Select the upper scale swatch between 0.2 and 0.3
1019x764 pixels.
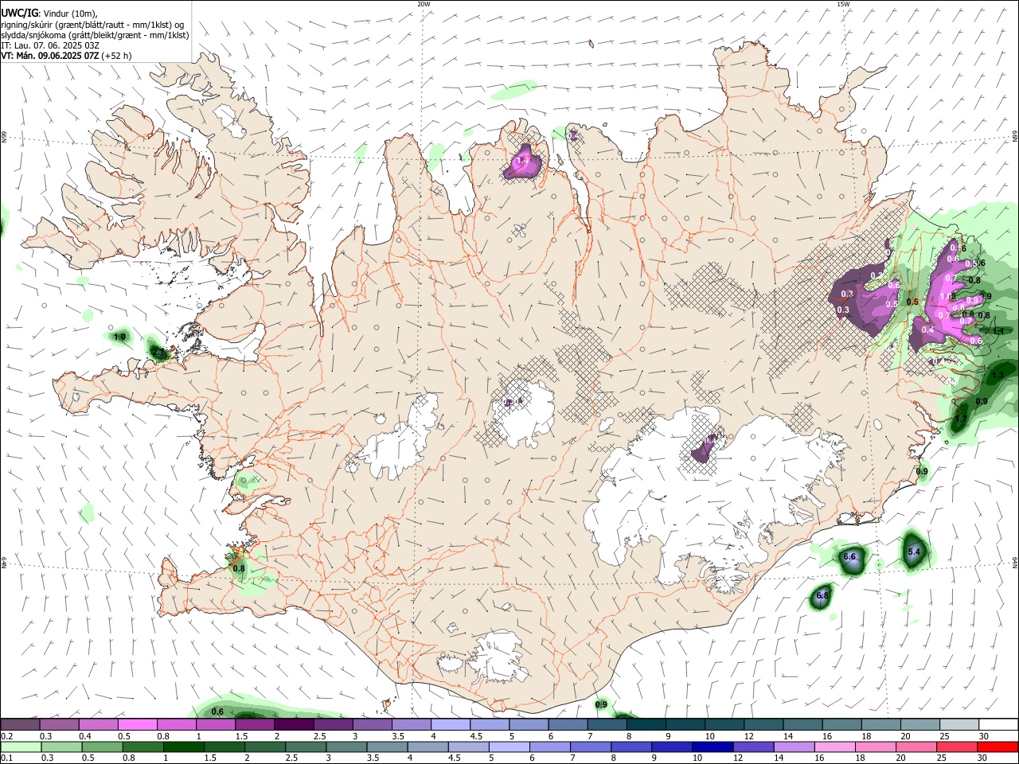coord(20,725)
